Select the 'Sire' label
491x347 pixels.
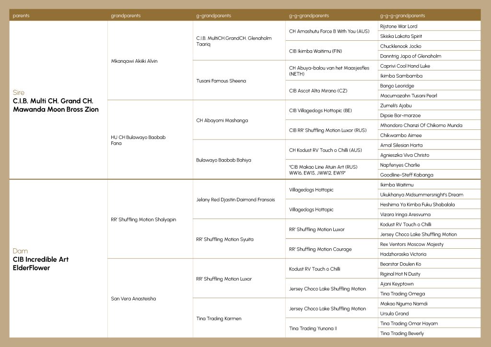point(19,93)
